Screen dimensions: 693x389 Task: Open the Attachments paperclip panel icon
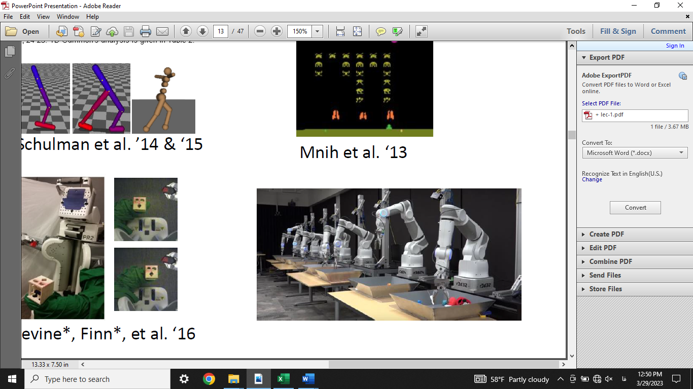click(10, 73)
